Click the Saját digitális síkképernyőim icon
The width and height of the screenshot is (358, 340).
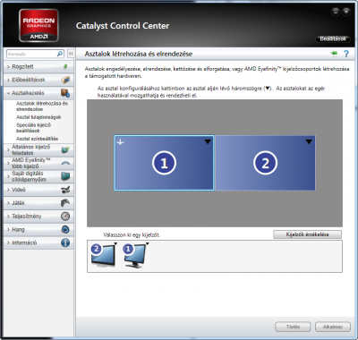65,176
